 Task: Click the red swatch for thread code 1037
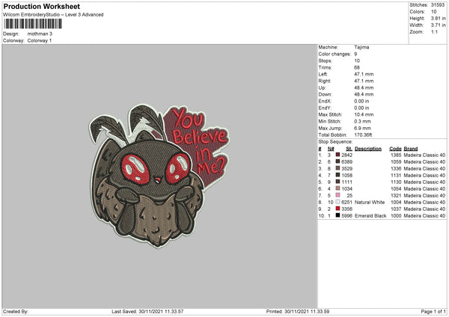click(x=338, y=209)
